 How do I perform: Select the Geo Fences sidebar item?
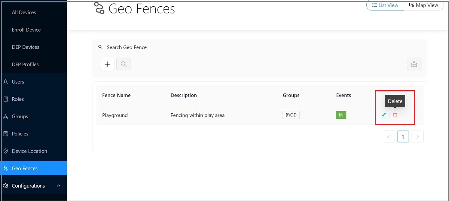[25, 169]
